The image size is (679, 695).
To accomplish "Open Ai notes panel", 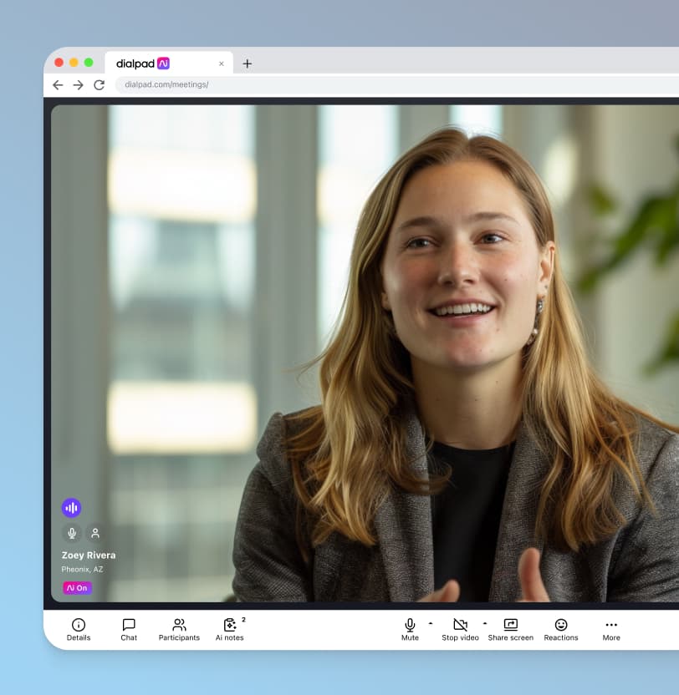I will point(230,629).
